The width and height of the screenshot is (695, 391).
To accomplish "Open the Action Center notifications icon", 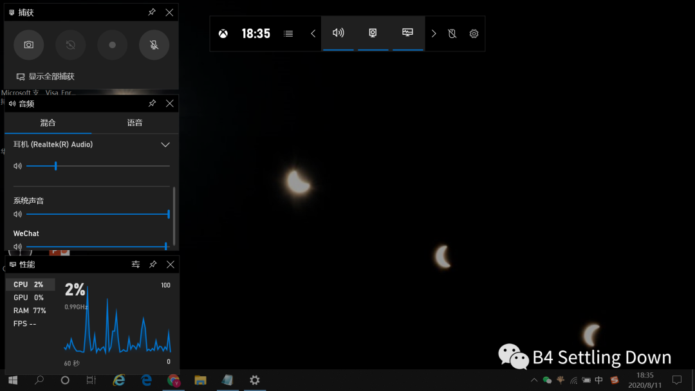I will [x=677, y=380].
